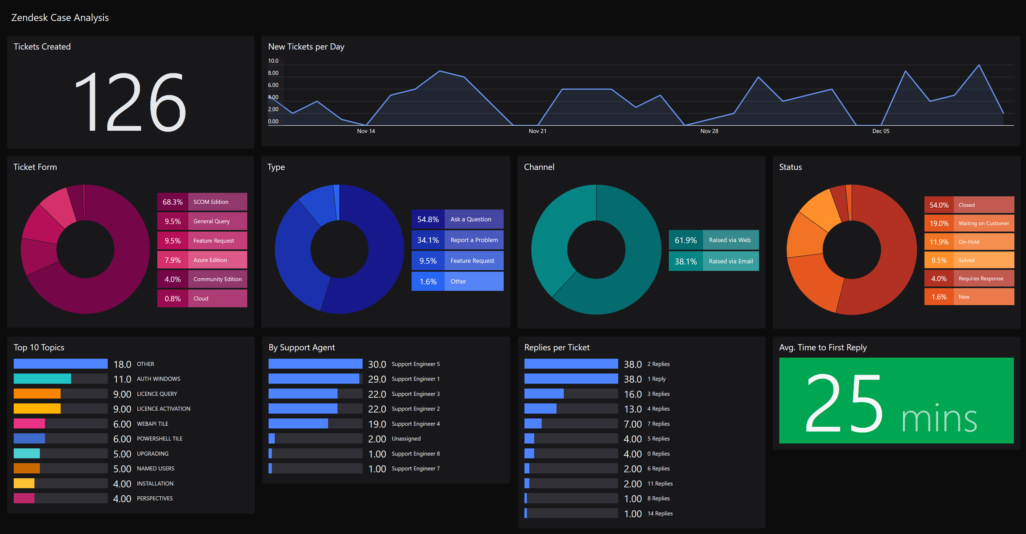Select the Ask a Question legend entry
1026x534 pixels.
tap(457, 219)
